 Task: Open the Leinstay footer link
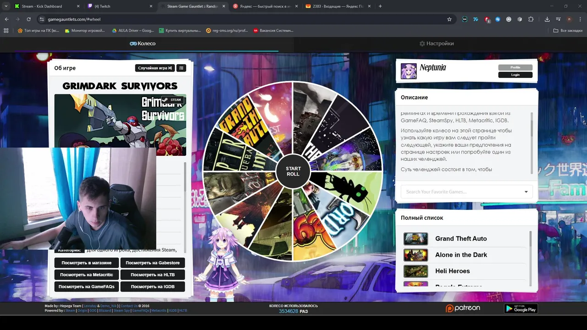90,306
